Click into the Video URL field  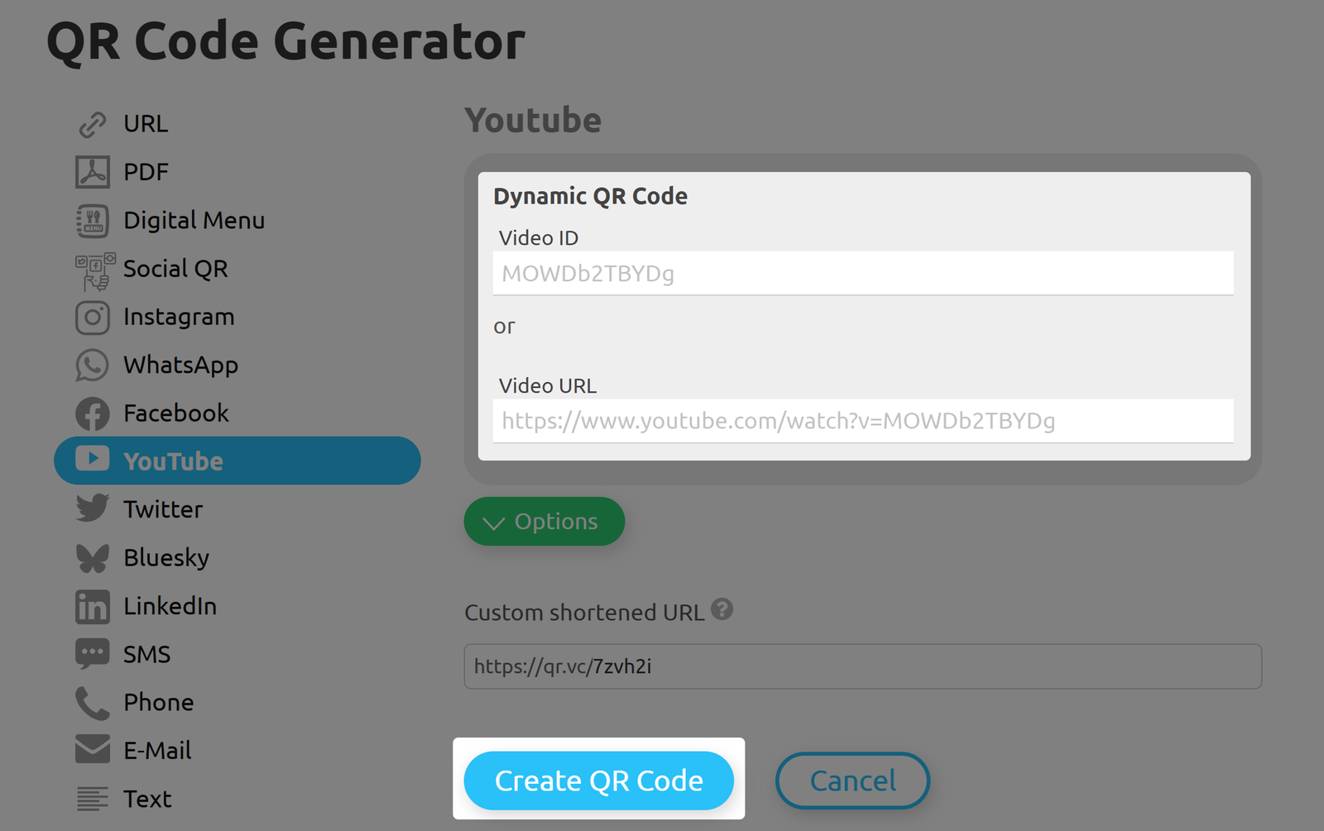(862, 422)
